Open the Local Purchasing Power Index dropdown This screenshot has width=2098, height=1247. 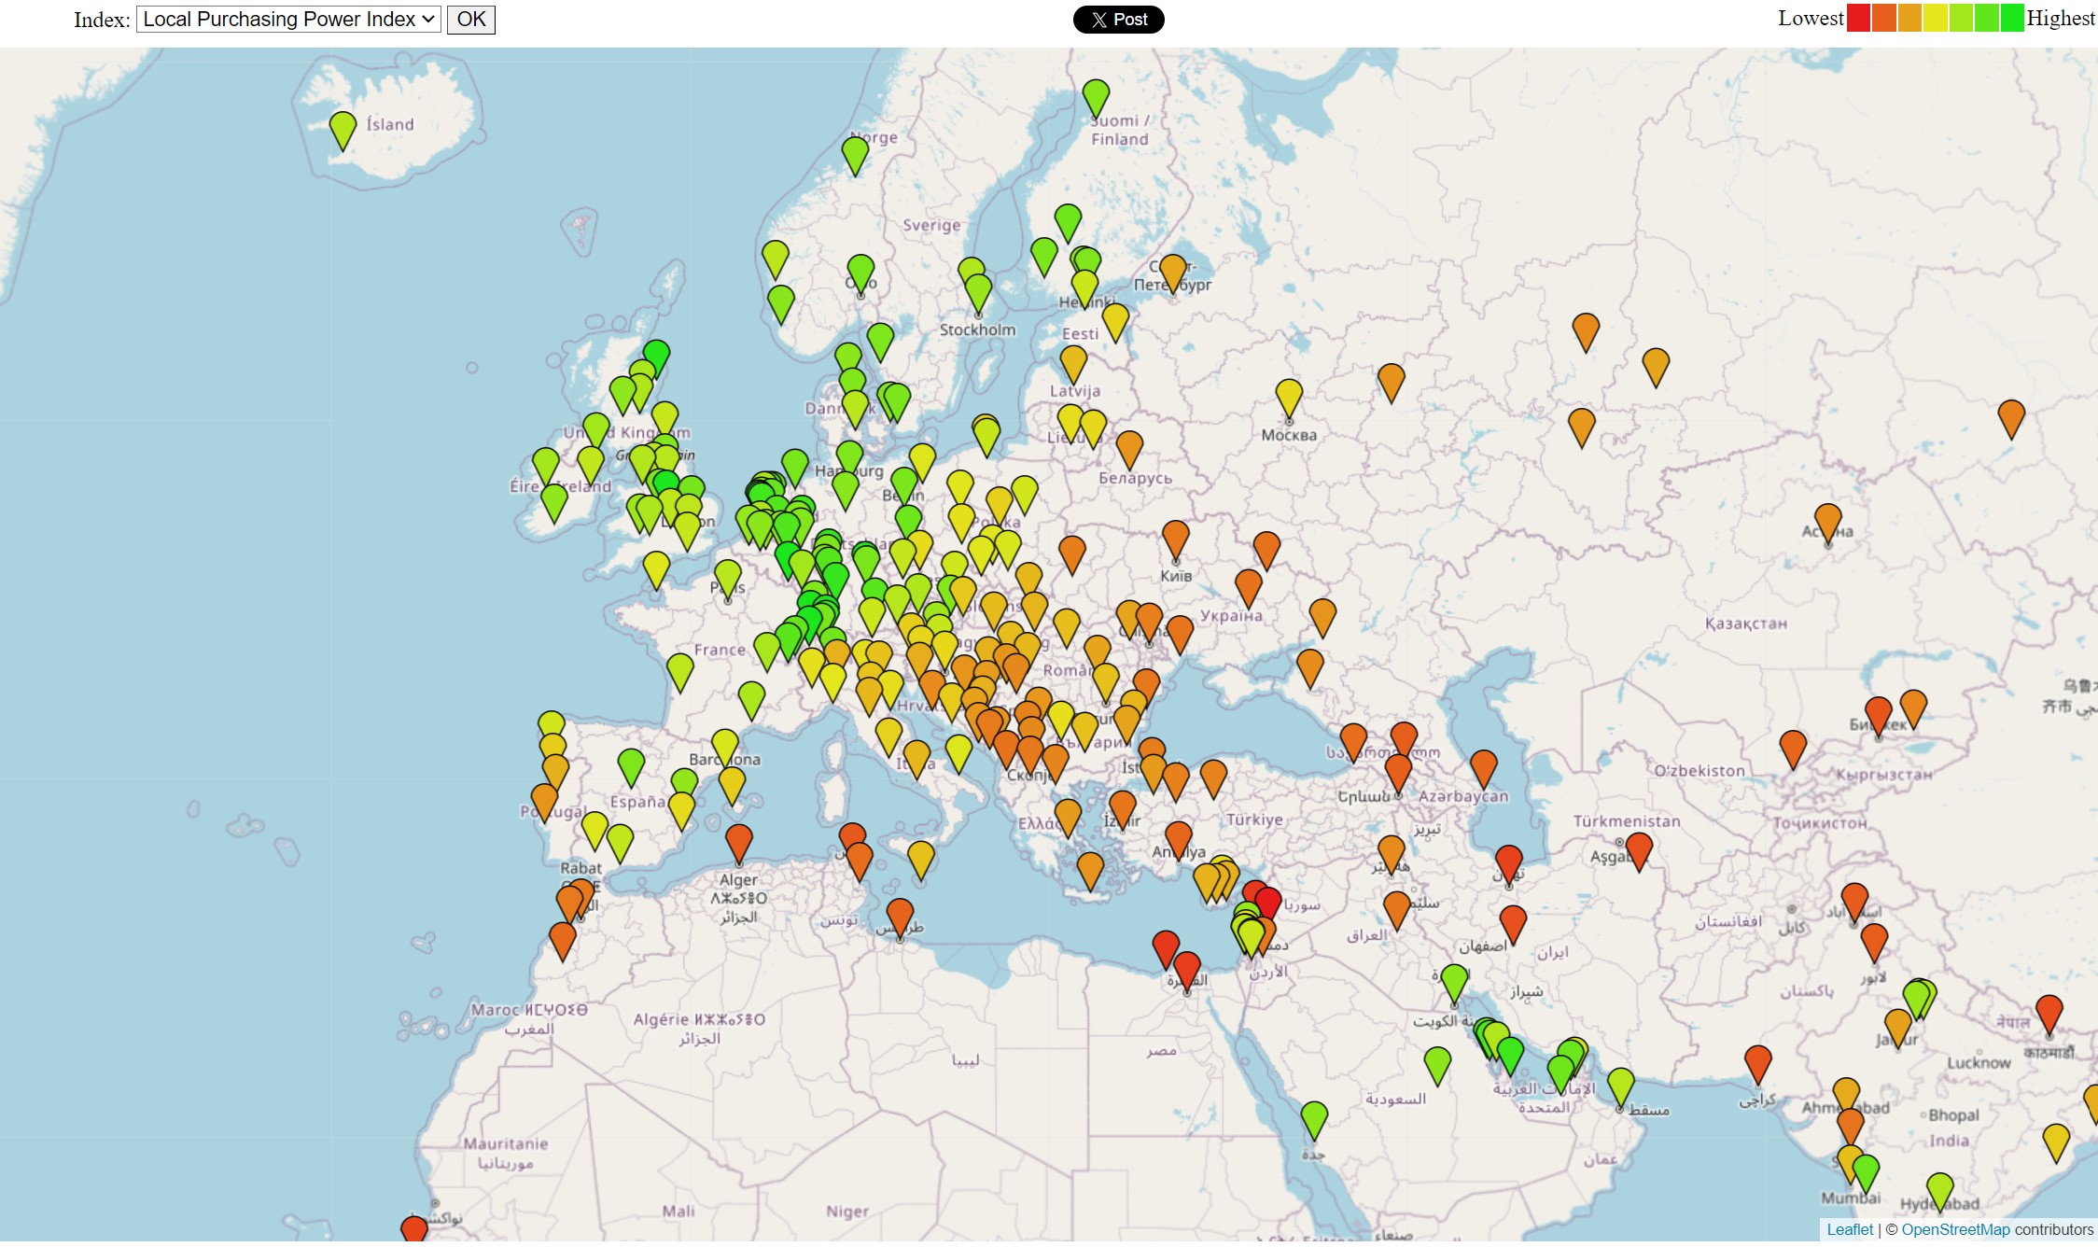tap(288, 20)
